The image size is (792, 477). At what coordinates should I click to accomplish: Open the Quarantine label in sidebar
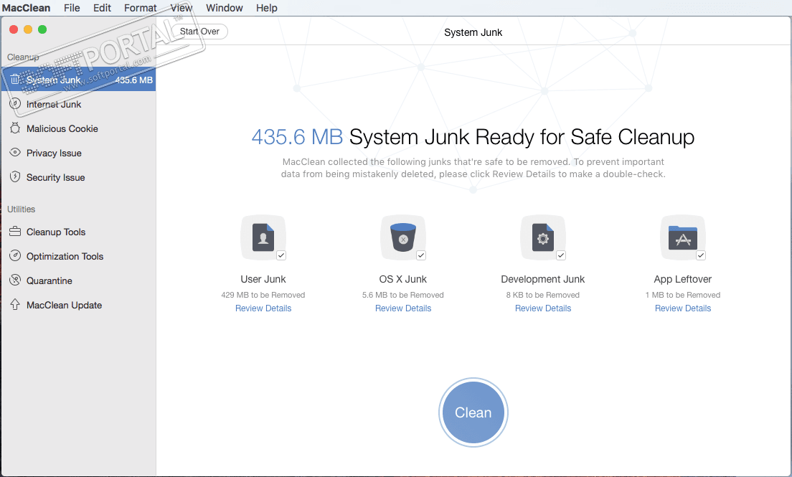click(x=49, y=280)
